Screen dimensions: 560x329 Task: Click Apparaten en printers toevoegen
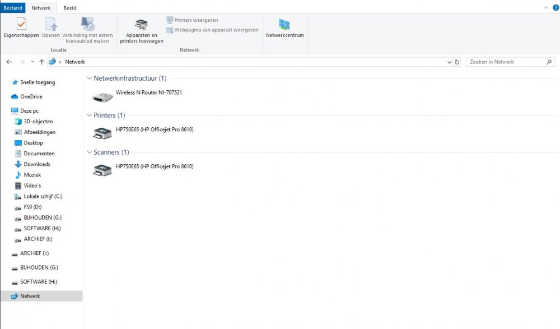pos(142,31)
